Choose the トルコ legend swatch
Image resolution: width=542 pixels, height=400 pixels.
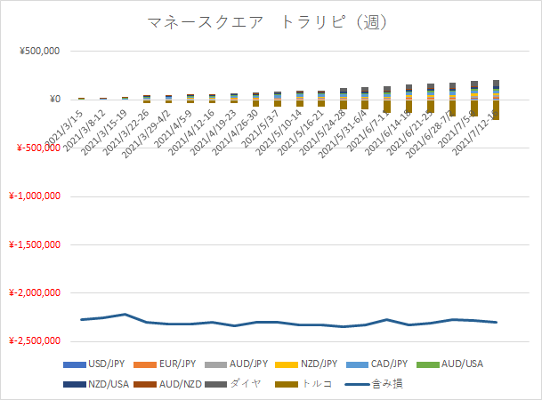[x=287, y=385]
